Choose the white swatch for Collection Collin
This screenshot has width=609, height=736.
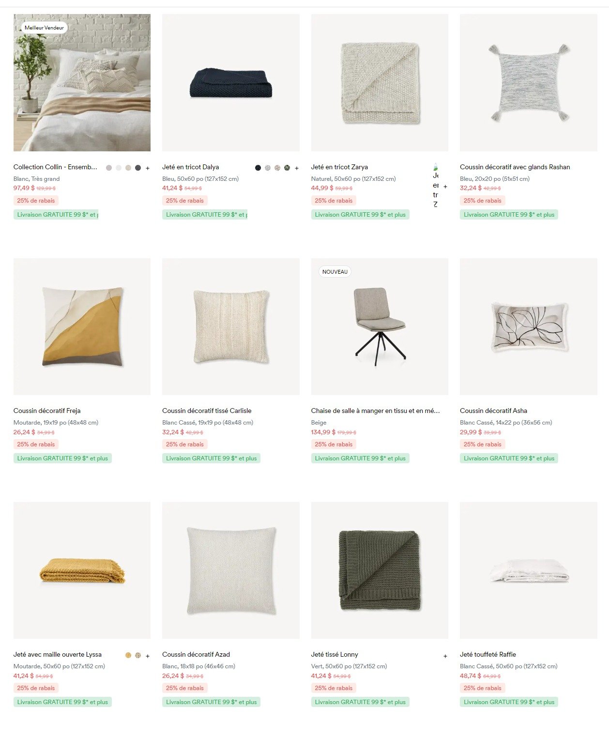[119, 168]
